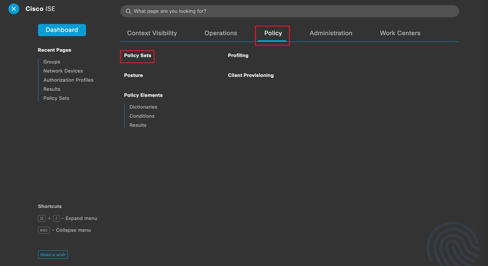The height and width of the screenshot is (266, 488).
Task: Open the Administration tab
Action: pyautogui.click(x=331, y=33)
